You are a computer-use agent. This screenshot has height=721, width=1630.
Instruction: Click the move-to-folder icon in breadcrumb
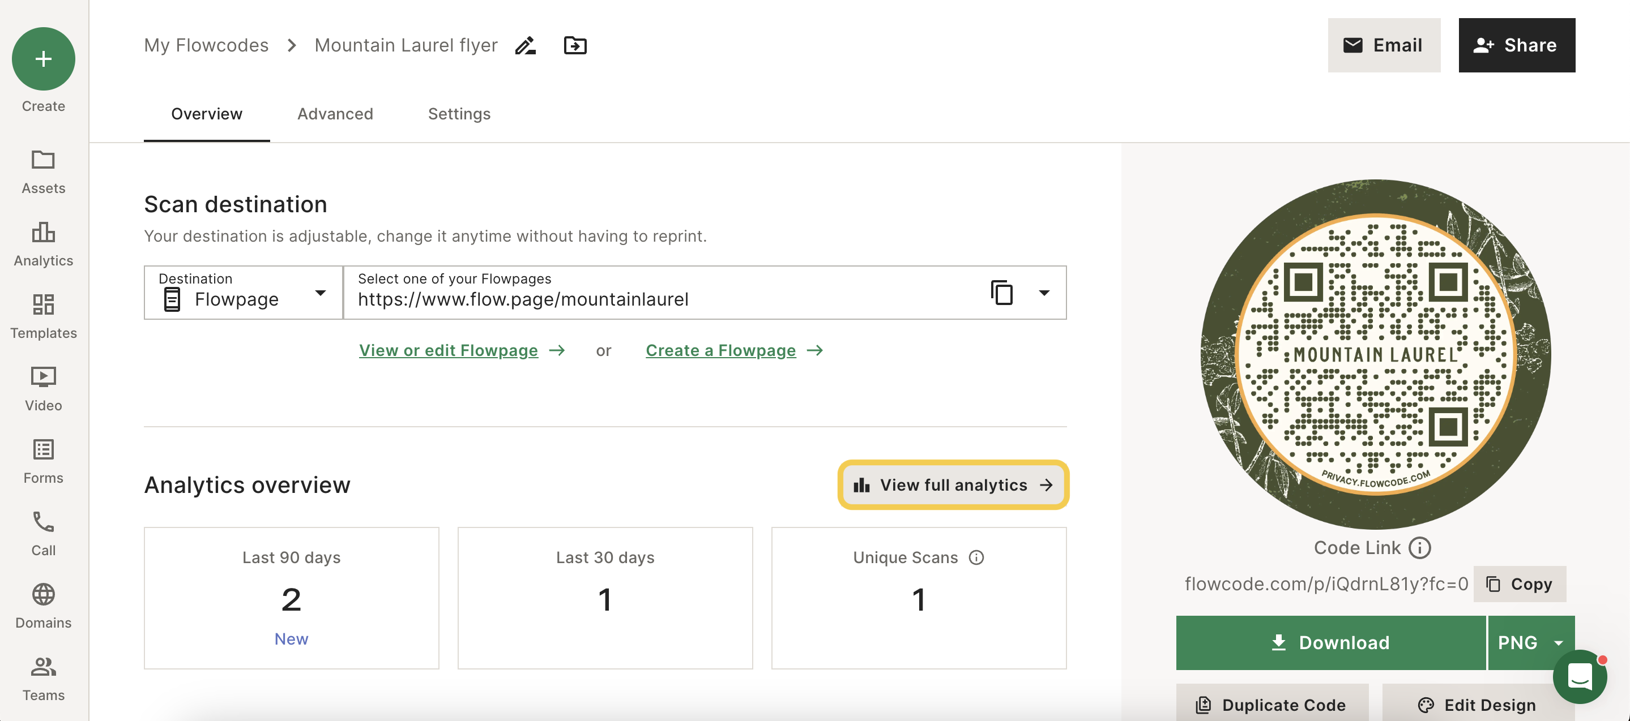[574, 45]
